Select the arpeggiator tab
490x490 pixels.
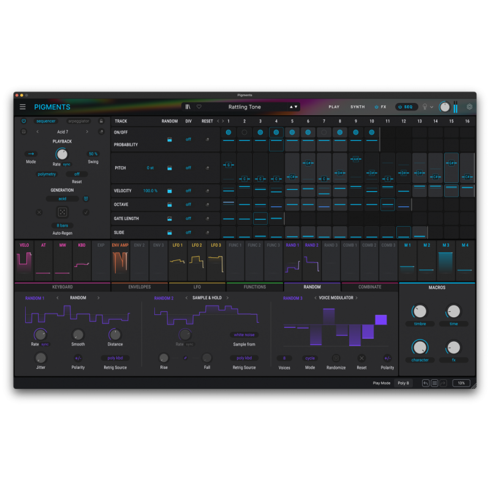pos(78,121)
